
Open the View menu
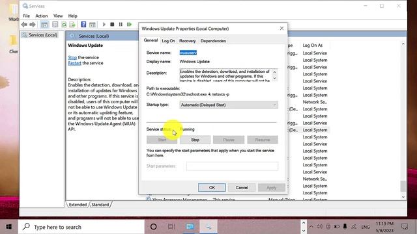(x=58, y=16)
